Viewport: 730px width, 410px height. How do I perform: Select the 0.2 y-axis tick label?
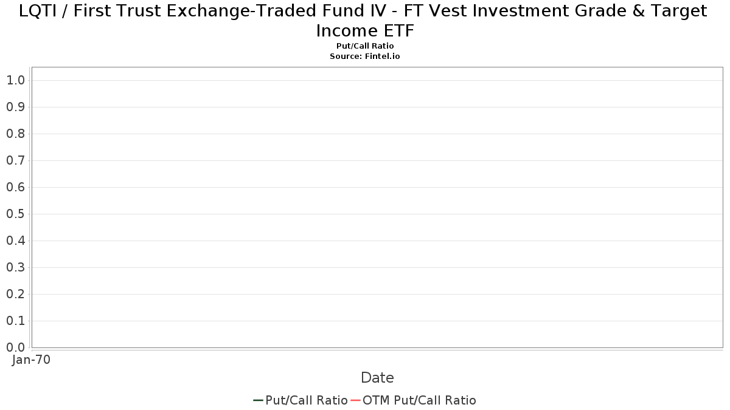(x=16, y=294)
